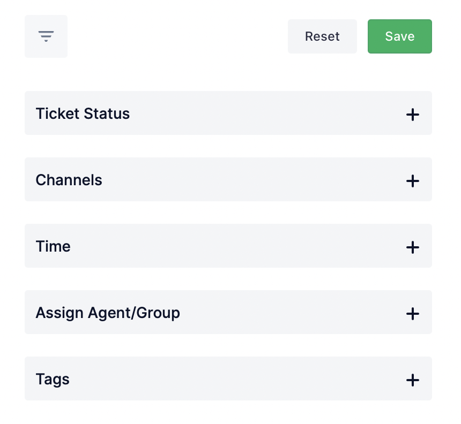Click the Channels label text
The image size is (461, 424).
pyautogui.click(x=69, y=180)
